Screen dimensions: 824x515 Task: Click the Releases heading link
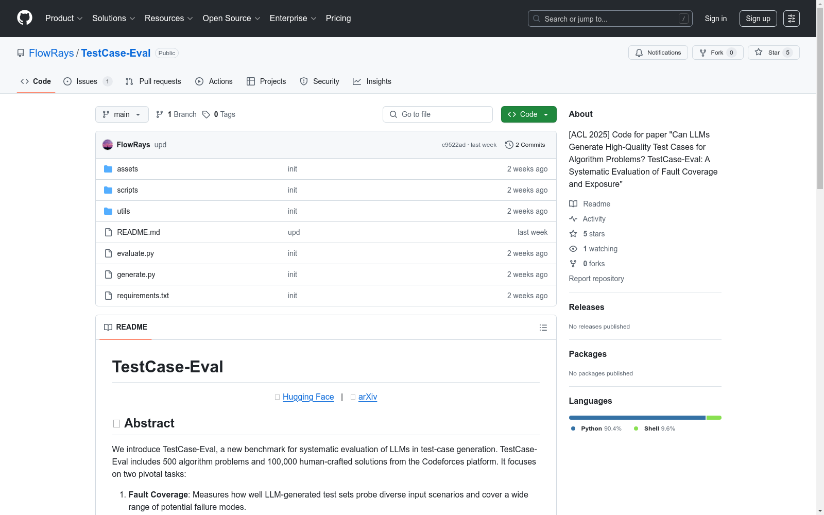coord(587,307)
